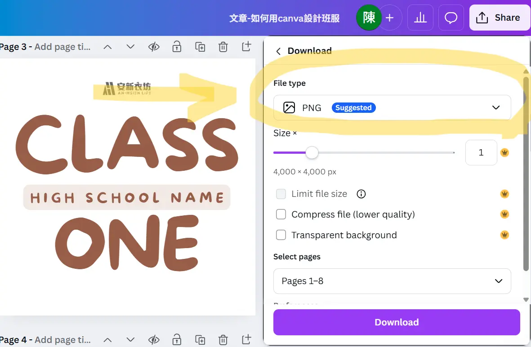Expand the Pages 1–8 select pages dropdown
This screenshot has width=531, height=347.
(x=392, y=281)
